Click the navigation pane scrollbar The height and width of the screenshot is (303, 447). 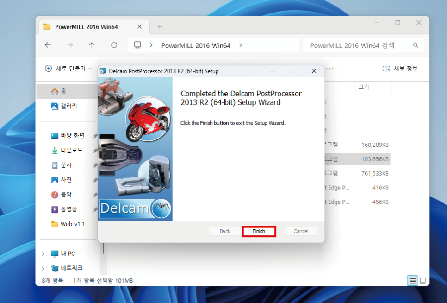(x=104, y=248)
